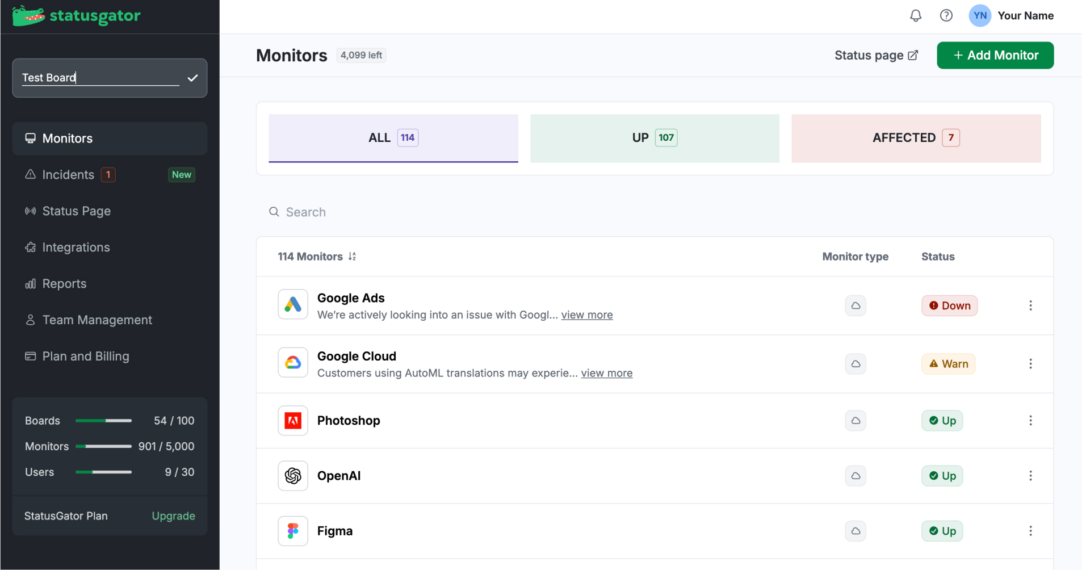This screenshot has width=1082, height=570.
Task: Click the Up status badge for Photoshop
Action: pyautogui.click(x=942, y=421)
